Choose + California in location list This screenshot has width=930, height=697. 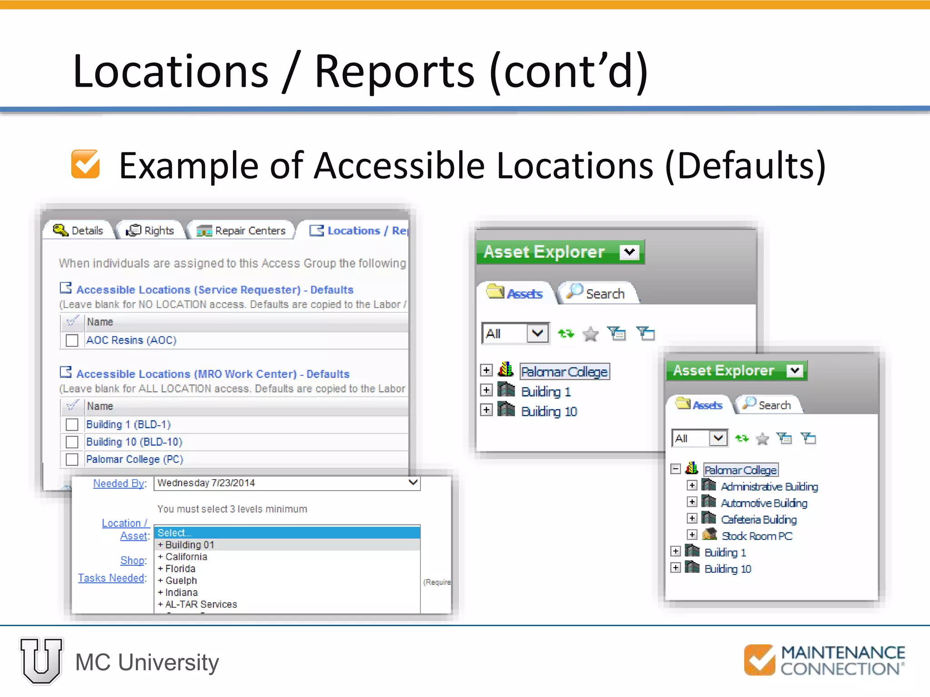tap(287, 557)
